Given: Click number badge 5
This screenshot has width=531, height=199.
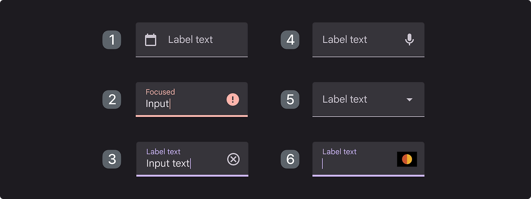Looking at the screenshot, I should click(290, 99).
